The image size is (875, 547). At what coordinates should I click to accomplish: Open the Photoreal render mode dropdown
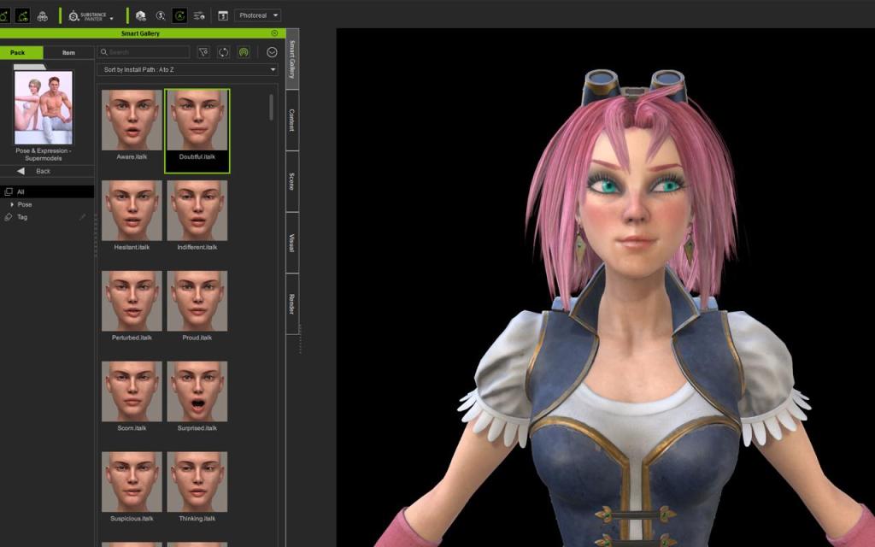point(257,15)
